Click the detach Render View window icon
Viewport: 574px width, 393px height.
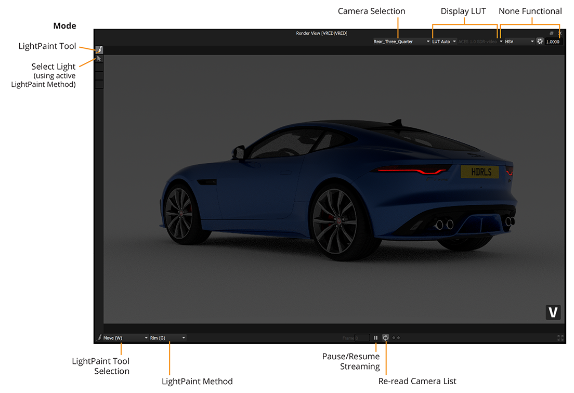pyautogui.click(x=551, y=33)
